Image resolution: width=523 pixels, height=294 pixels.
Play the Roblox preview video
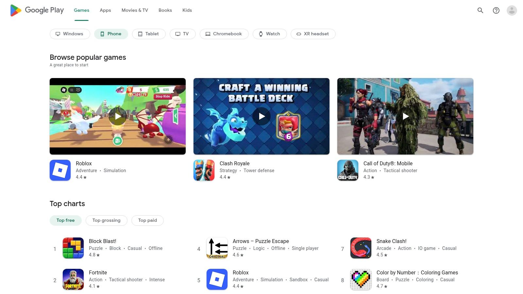tap(118, 116)
